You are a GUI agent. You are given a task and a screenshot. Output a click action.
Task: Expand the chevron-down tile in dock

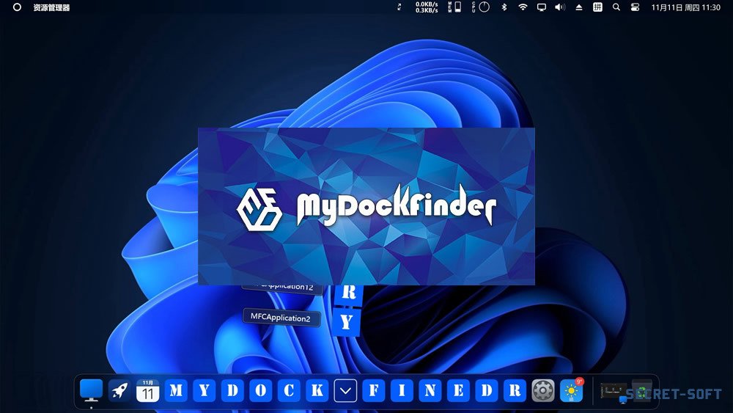[345, 391]
